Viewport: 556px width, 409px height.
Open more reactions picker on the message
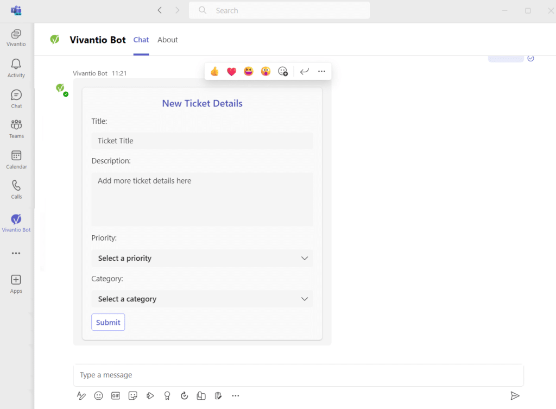point(282,71)
